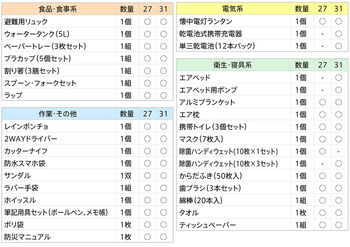
Task: Click the 1枚 quantity cell for タオル
Action: (x=301, y=213)
